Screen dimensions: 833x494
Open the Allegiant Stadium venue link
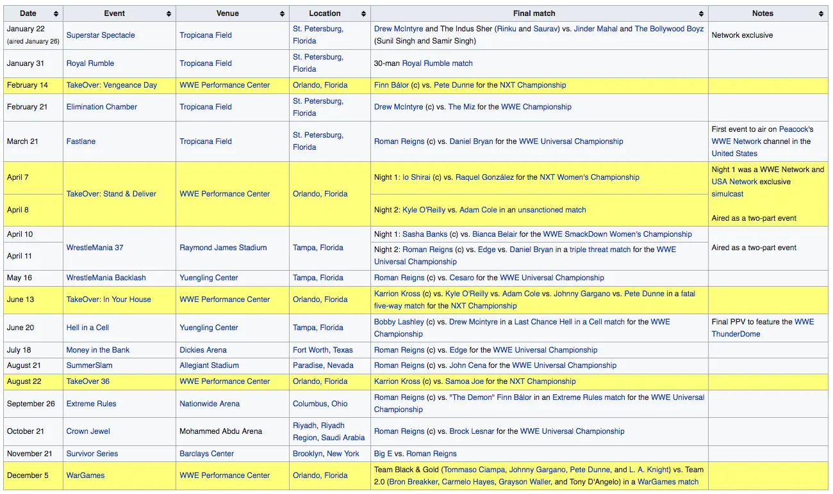pyautogui.click(x=209, y=365)
